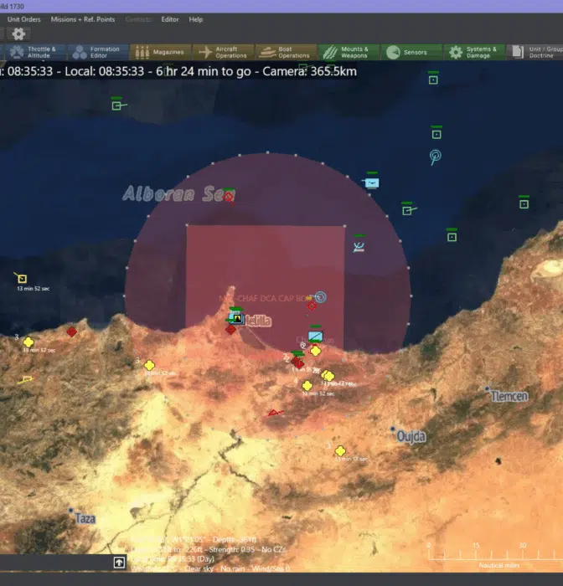Open the Unit Orders menu
The image size is (563, 586).
[24, 19]
